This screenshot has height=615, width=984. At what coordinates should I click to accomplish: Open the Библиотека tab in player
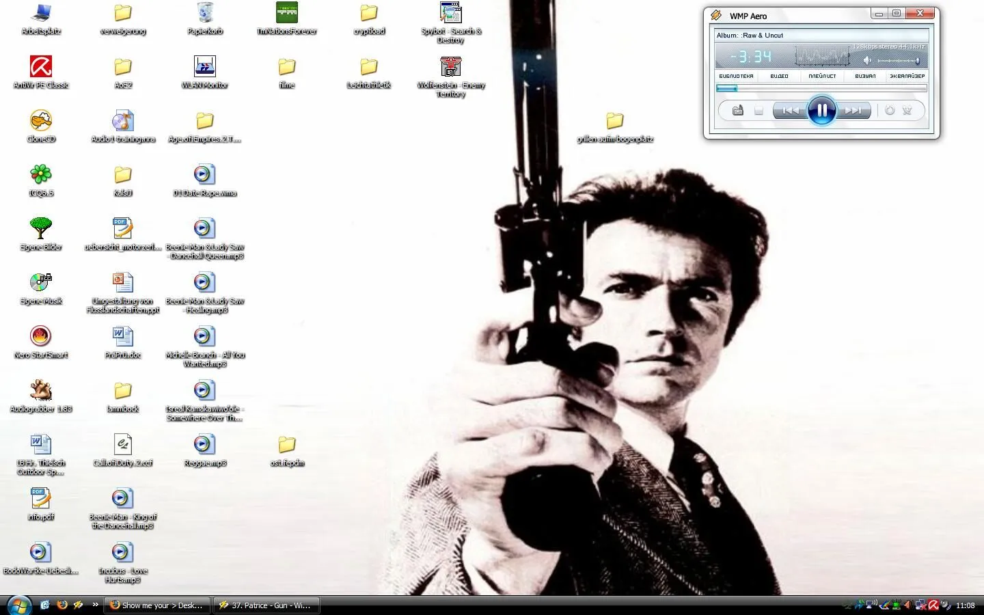pos(736,77)
